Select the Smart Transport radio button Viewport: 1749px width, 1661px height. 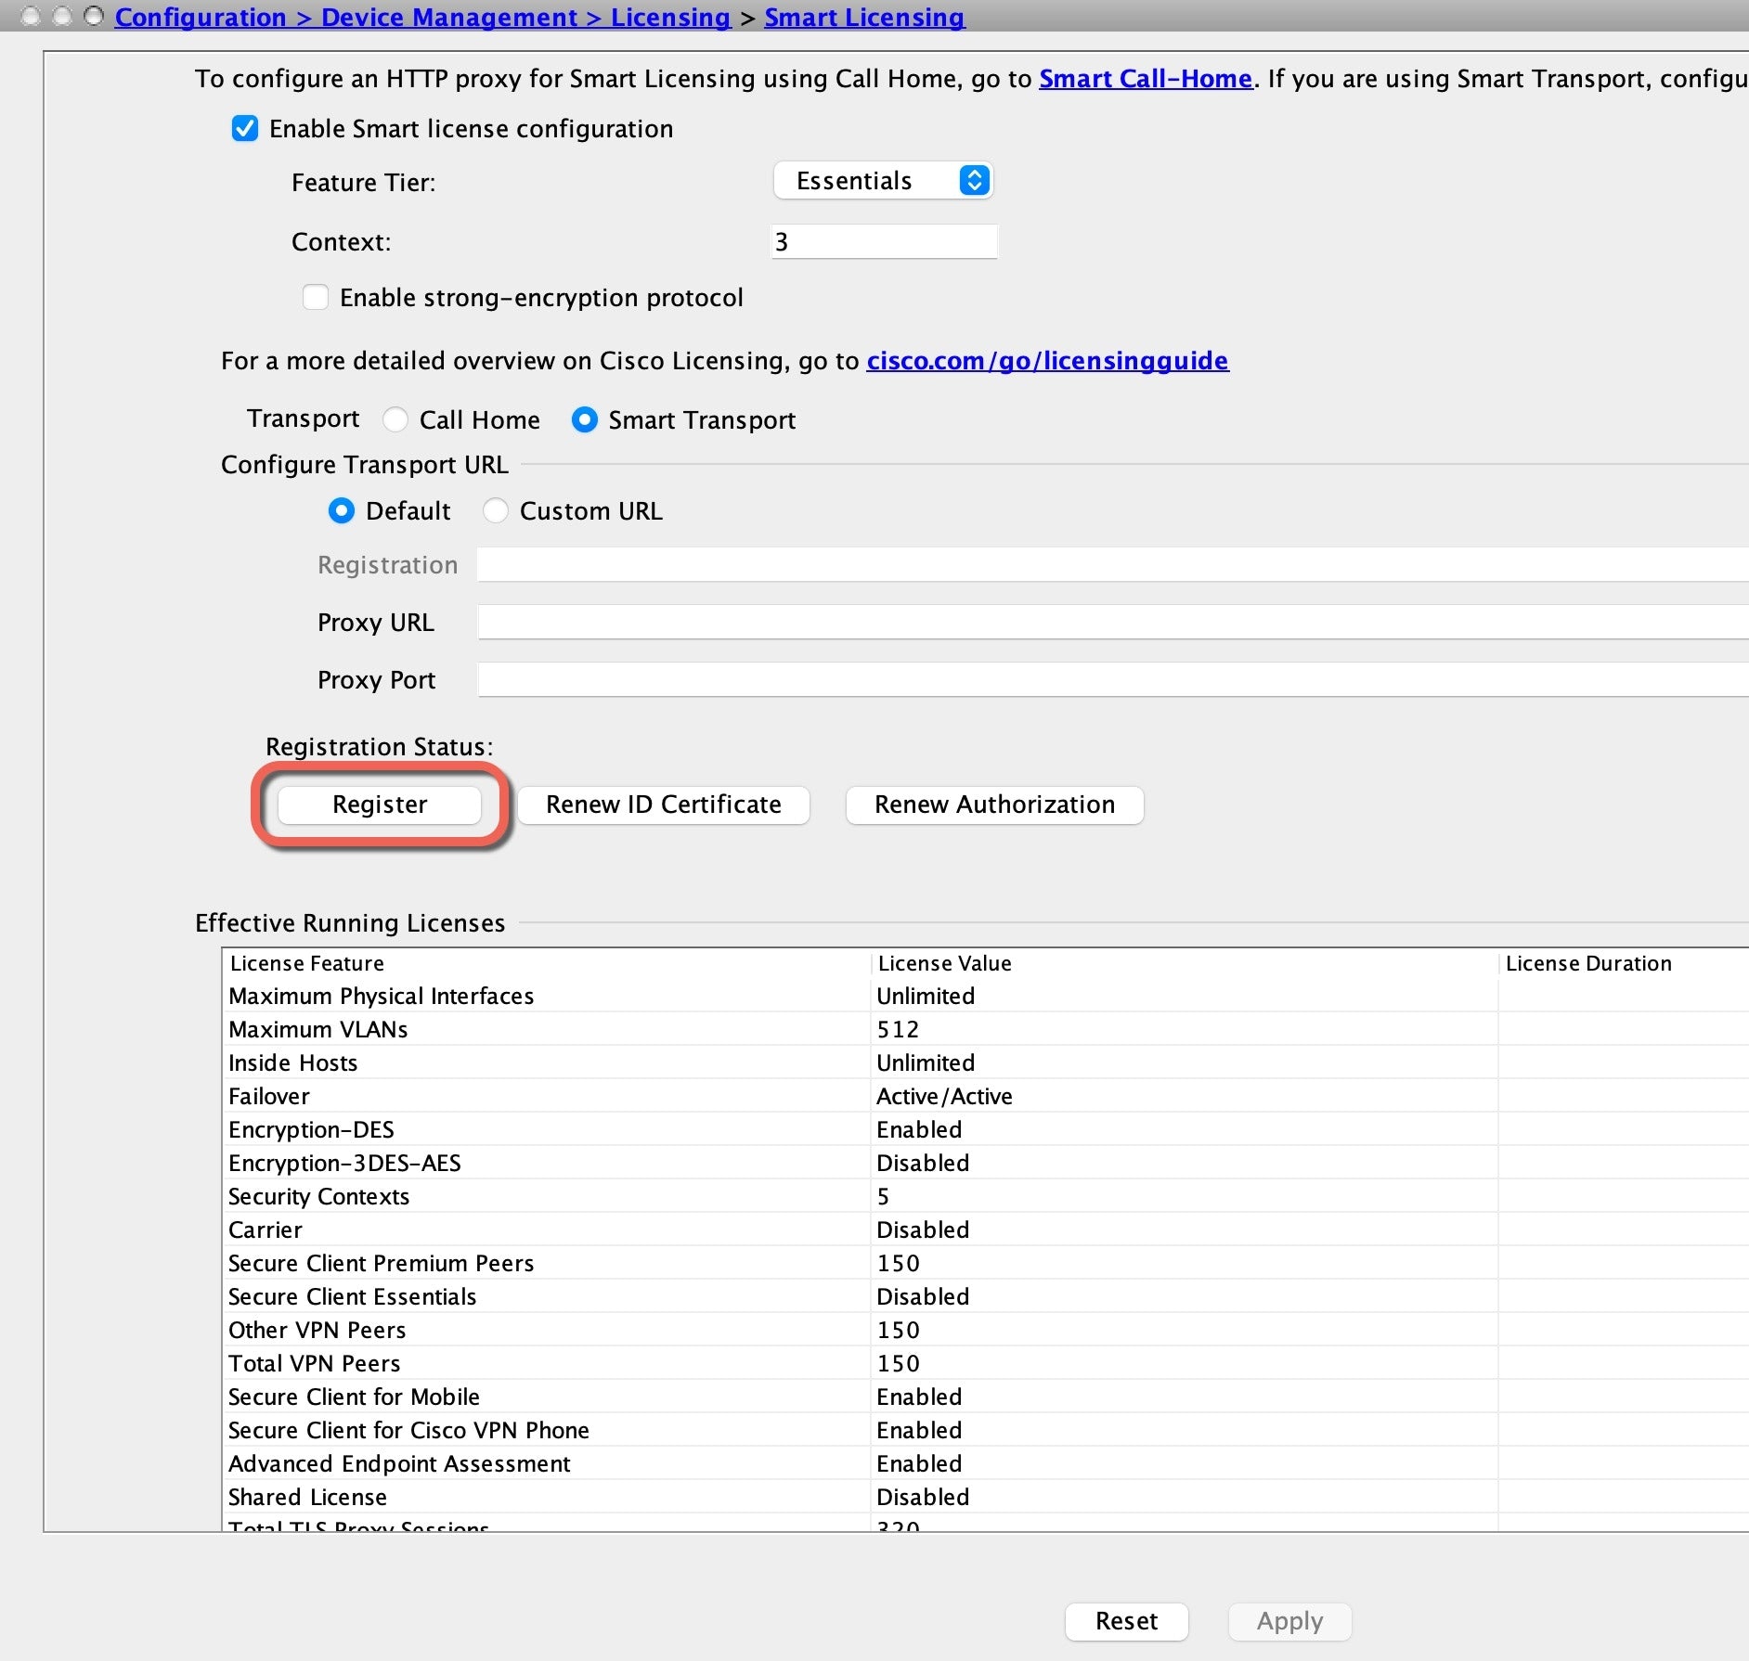[584, 420]
